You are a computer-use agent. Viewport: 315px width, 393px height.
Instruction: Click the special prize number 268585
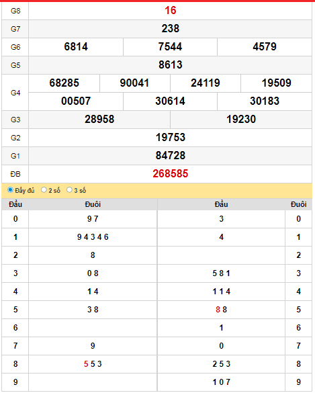tap(171, 174)
